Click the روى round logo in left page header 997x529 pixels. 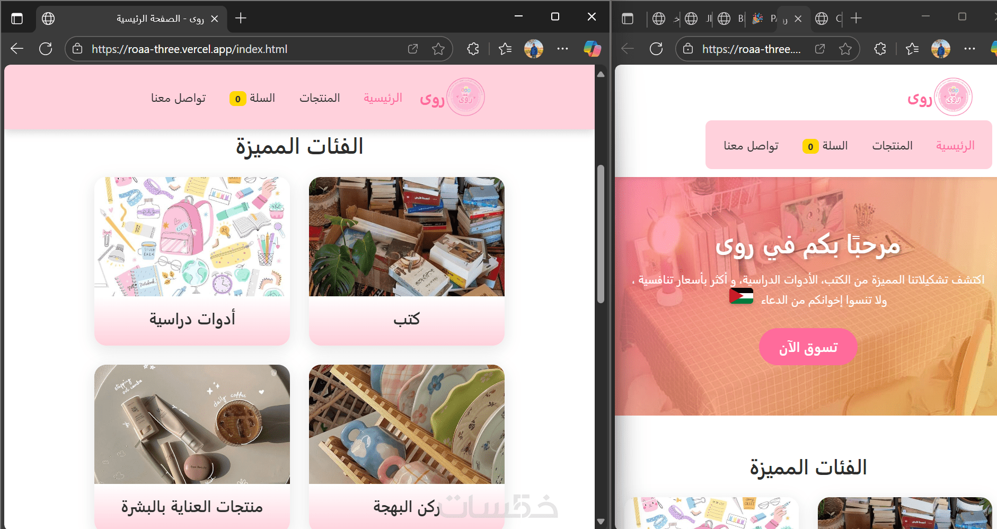coord(466,97)
